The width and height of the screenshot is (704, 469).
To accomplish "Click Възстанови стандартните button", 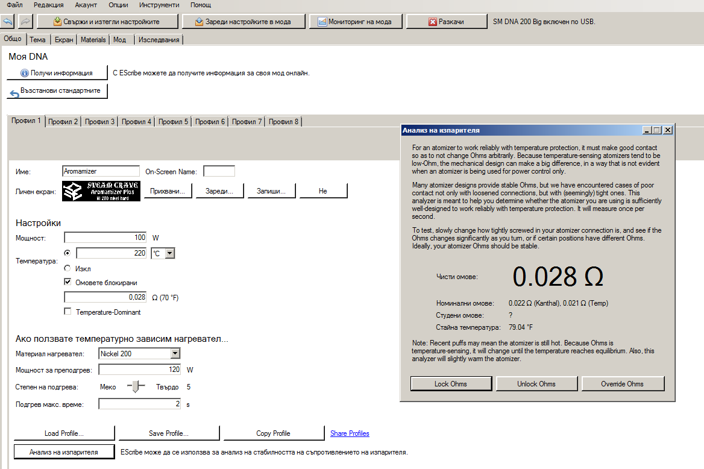I will click(x=57, y=92).
